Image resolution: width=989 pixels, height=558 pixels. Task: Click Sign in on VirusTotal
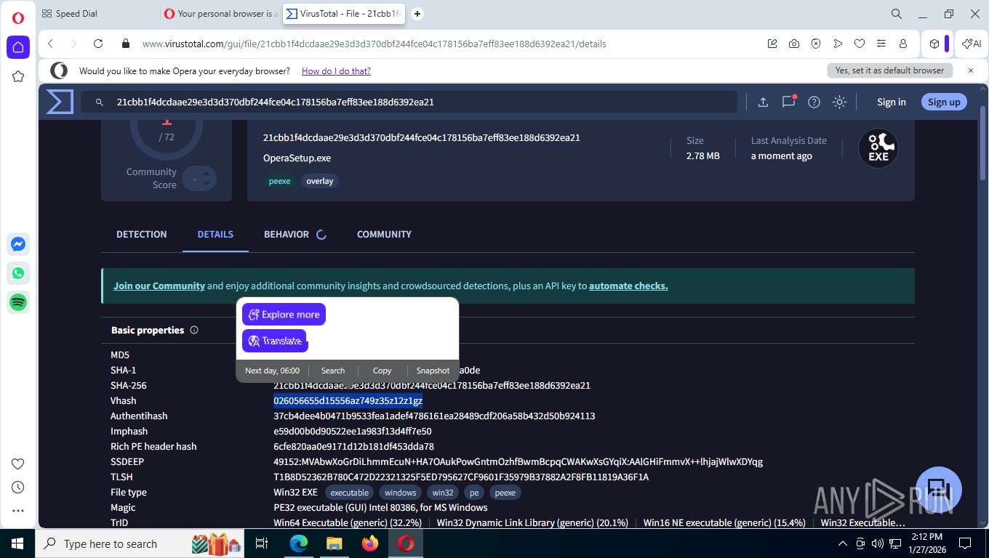pos(892,102)
